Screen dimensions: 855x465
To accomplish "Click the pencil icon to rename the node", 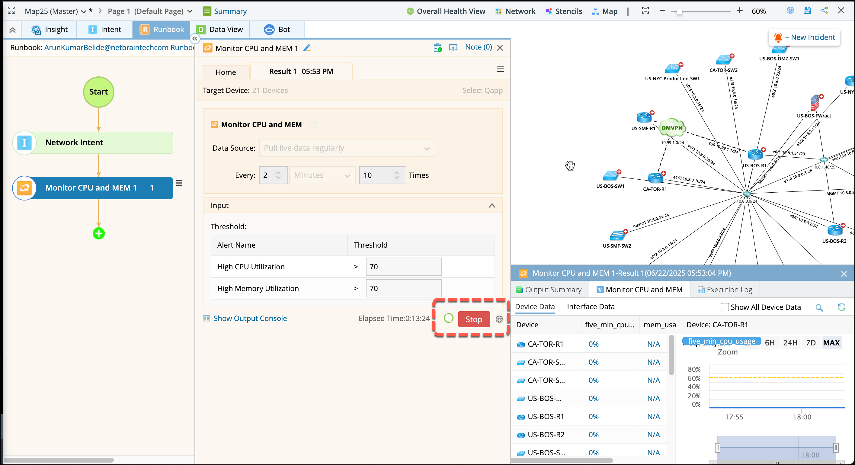I will coord(307,48).
